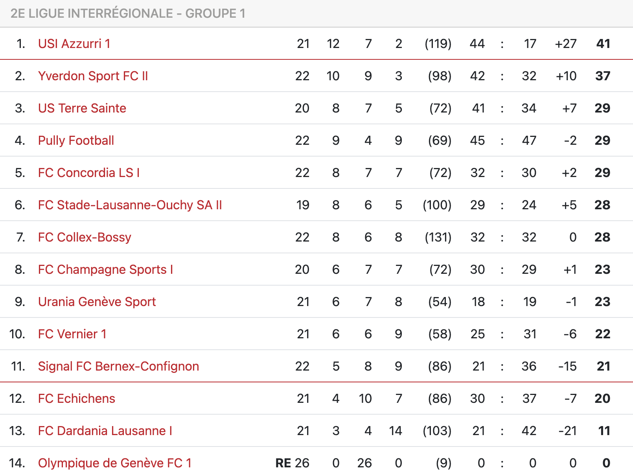This screenshot has height=476, width=633.
Task: Open Urania Genève Sport team link
Action: click(97, 302)
